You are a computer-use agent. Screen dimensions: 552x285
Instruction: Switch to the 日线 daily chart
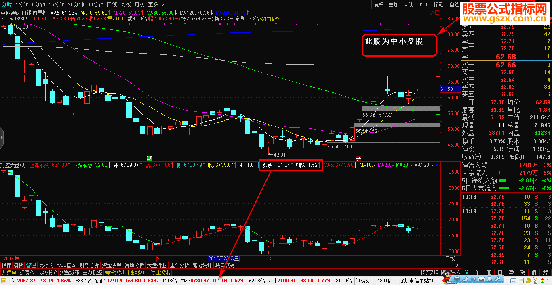pyautogui.click(x=112, y=4)
